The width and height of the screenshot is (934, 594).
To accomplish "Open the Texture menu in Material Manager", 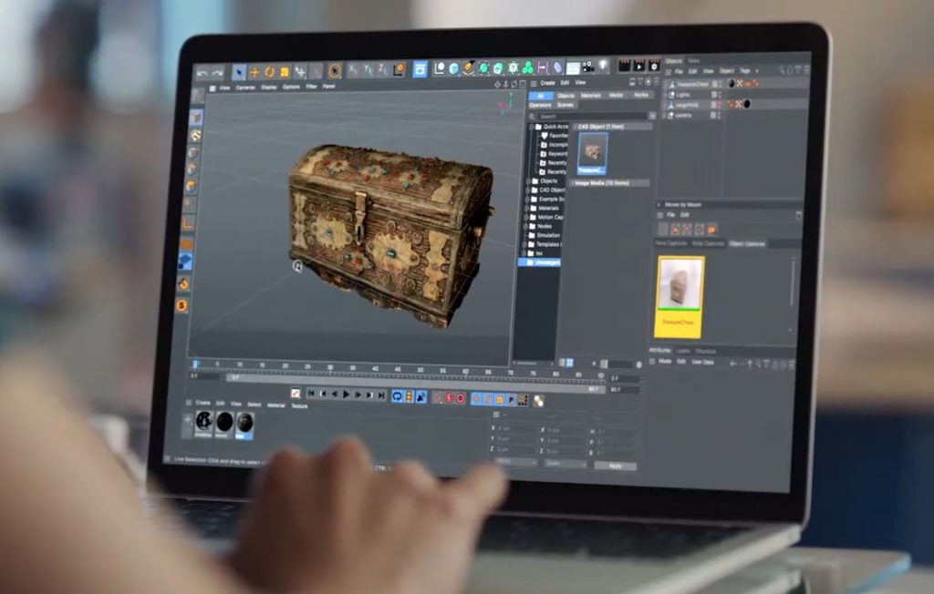I will (x=299, y=405).
